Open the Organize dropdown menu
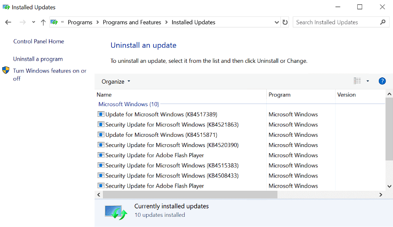 click(116, 81)
